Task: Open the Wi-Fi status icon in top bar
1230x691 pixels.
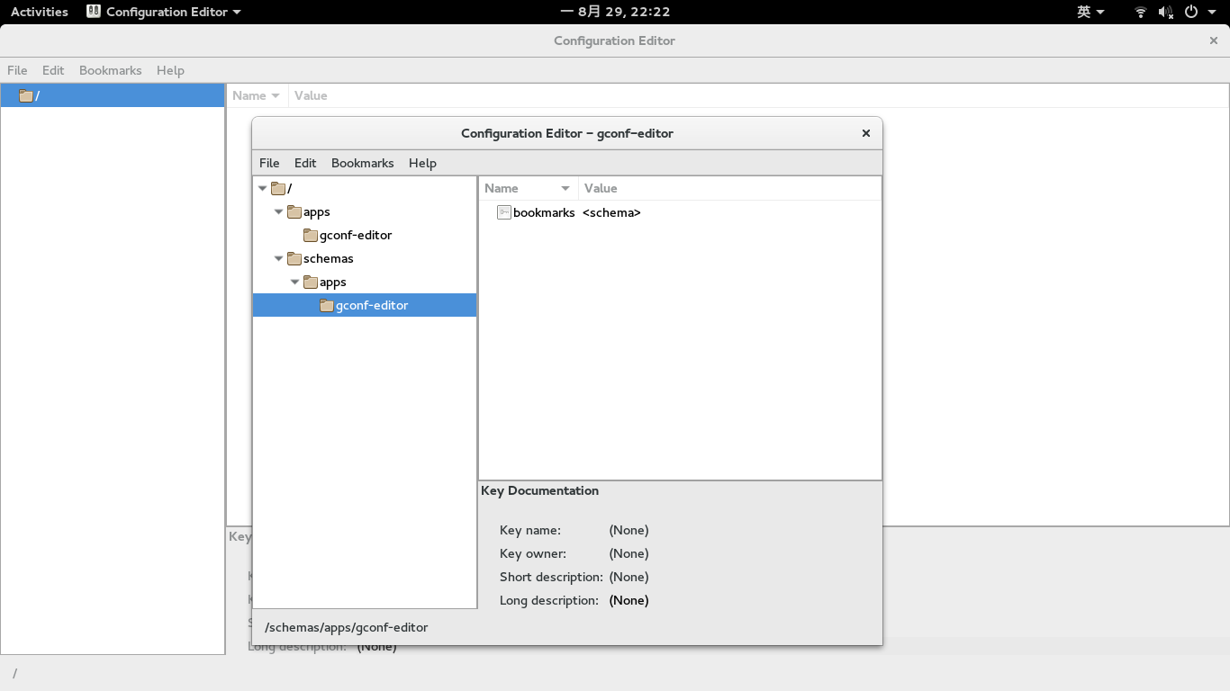Action: coord(1141,12)
